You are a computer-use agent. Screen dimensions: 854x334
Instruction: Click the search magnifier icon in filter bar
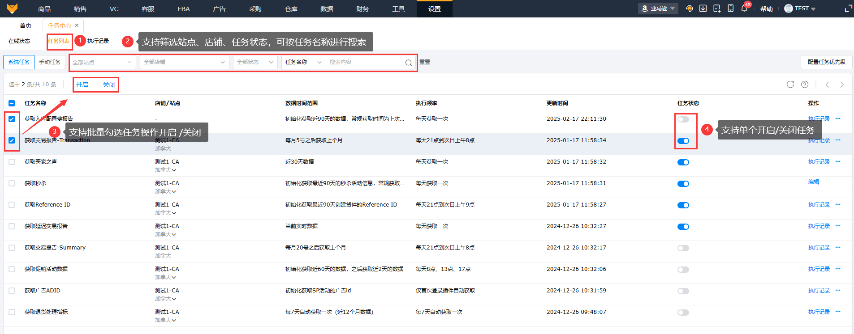click(408, 63)
